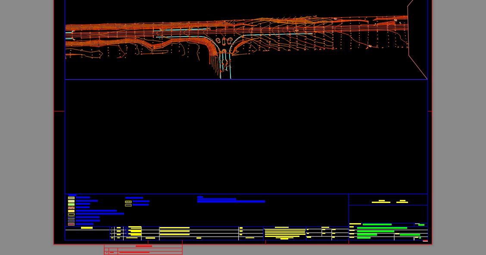Click the red swatch at bottom of legend

point(71,224)
